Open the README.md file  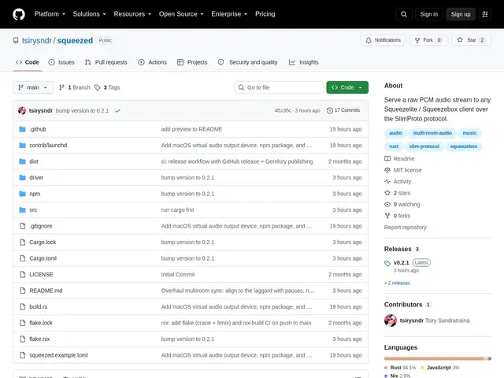coord(46,291)
